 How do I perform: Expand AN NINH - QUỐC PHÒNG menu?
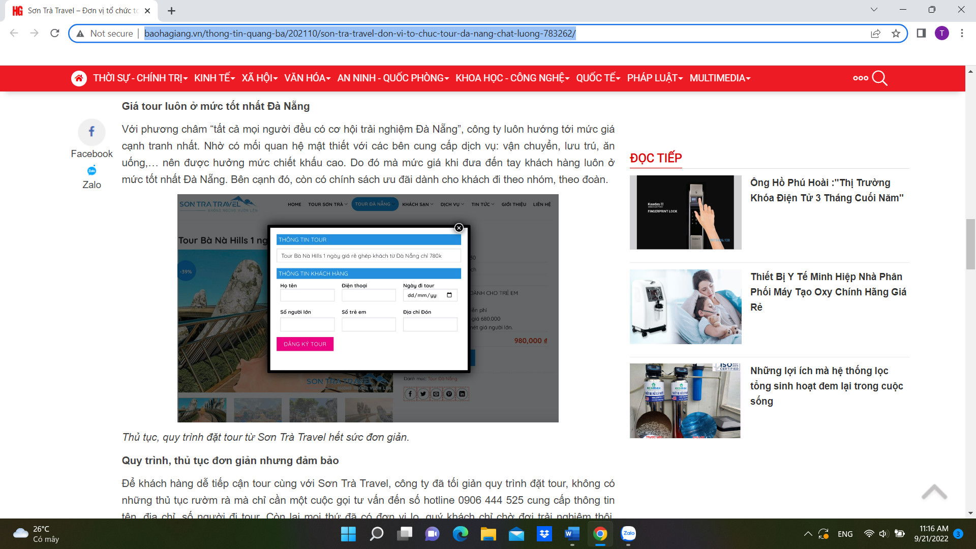(393, 78)
